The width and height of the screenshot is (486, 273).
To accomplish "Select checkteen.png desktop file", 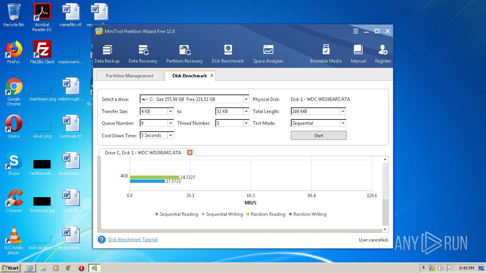I will tap(42, 92).
